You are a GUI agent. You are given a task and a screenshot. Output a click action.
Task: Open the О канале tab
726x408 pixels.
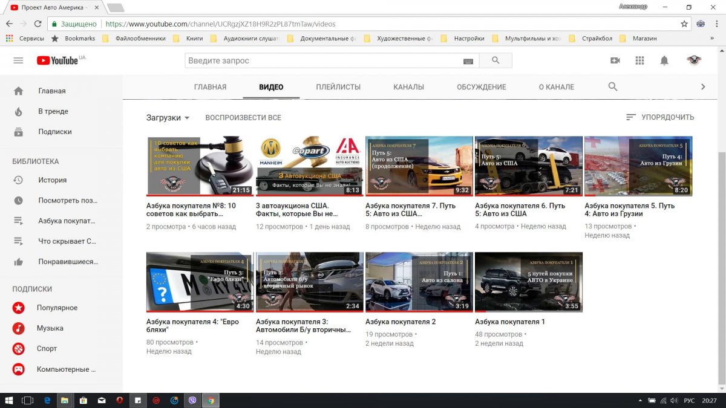557,87
